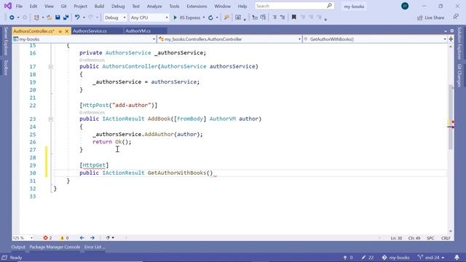This screenshot has width=466, height=262.
Task: Click the increase indent toolbar icon
Action: (x=263, y=17)
